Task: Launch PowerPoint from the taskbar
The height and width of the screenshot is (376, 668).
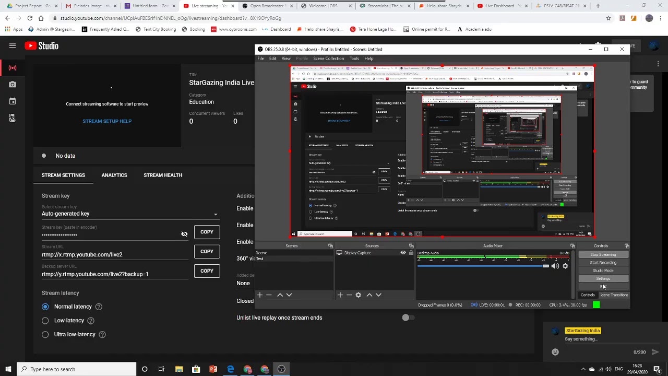Action: [x=213, y=369]
